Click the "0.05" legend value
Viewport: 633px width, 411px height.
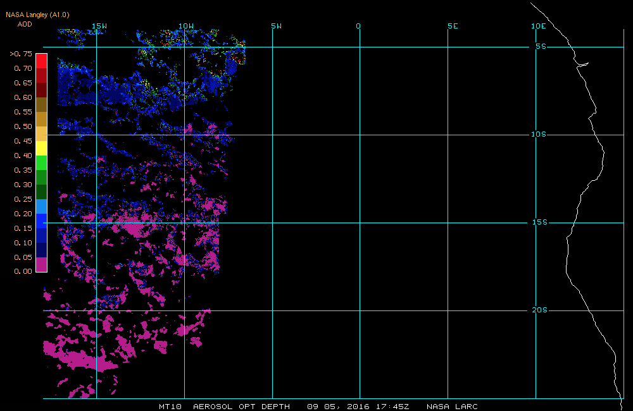coord(23,257)
